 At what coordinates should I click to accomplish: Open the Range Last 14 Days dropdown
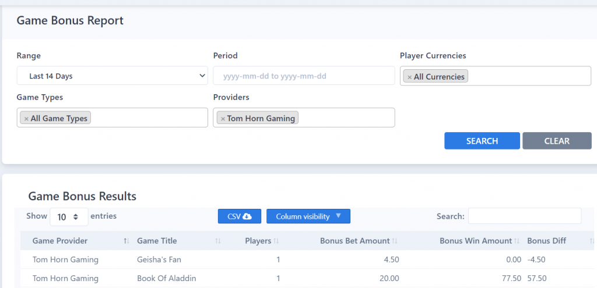point(113,76)
